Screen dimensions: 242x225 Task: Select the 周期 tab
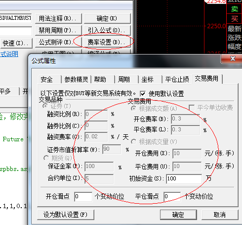(124, 79)
